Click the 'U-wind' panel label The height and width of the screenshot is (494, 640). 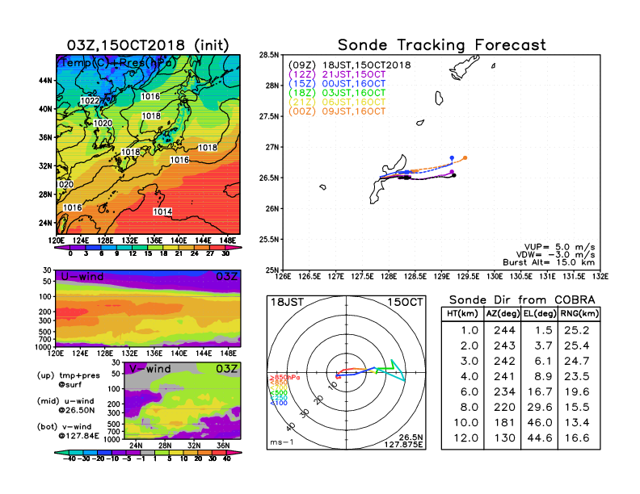[x=82, y=276]
